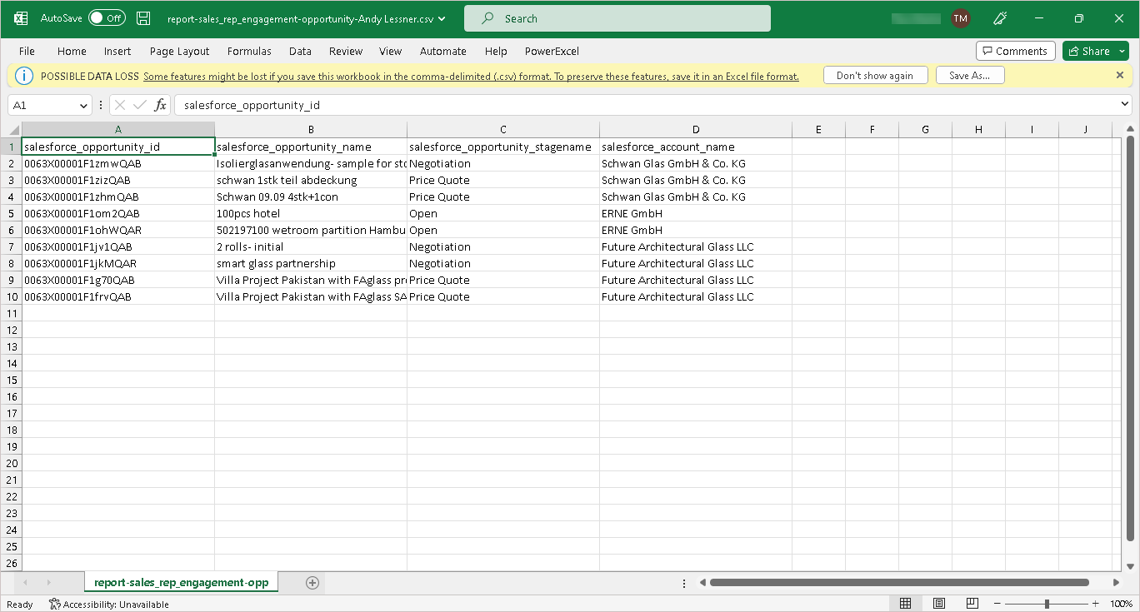The image size is (1140, 612).
Task: Click the pen 'coming soon' features icon
Action: coord(1001,18)
